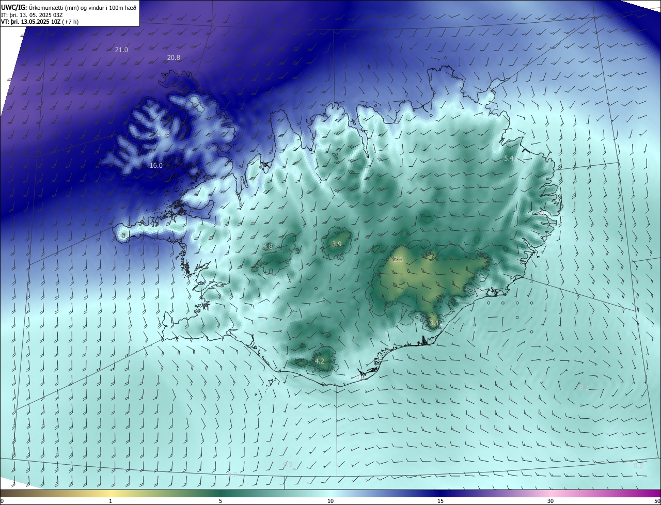The height and width of the screenshot is (505, 661).
Task: Click the 0 tick on the color scale
Action: point(2,501)
